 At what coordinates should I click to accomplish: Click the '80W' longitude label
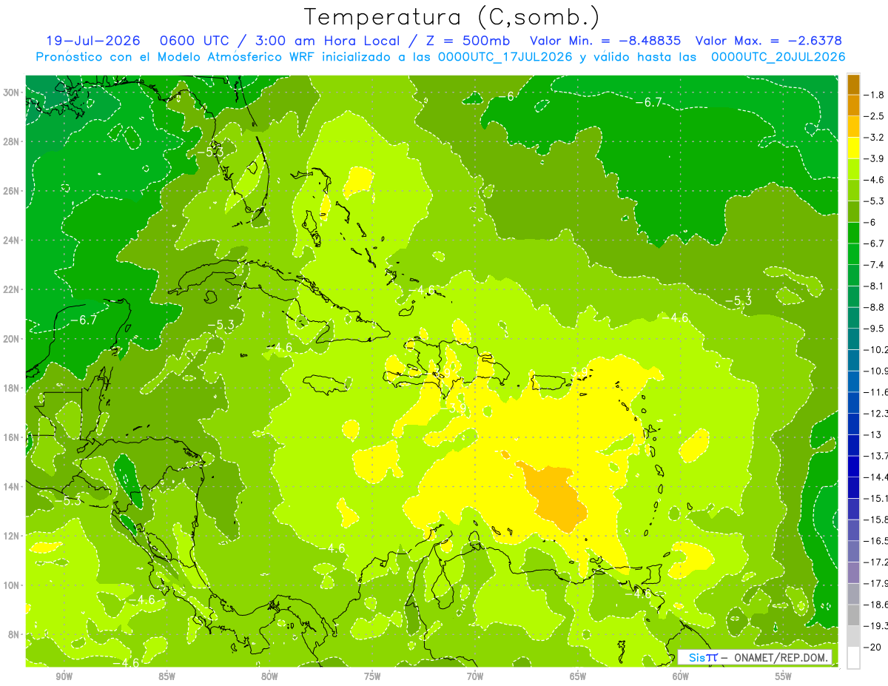269,676
